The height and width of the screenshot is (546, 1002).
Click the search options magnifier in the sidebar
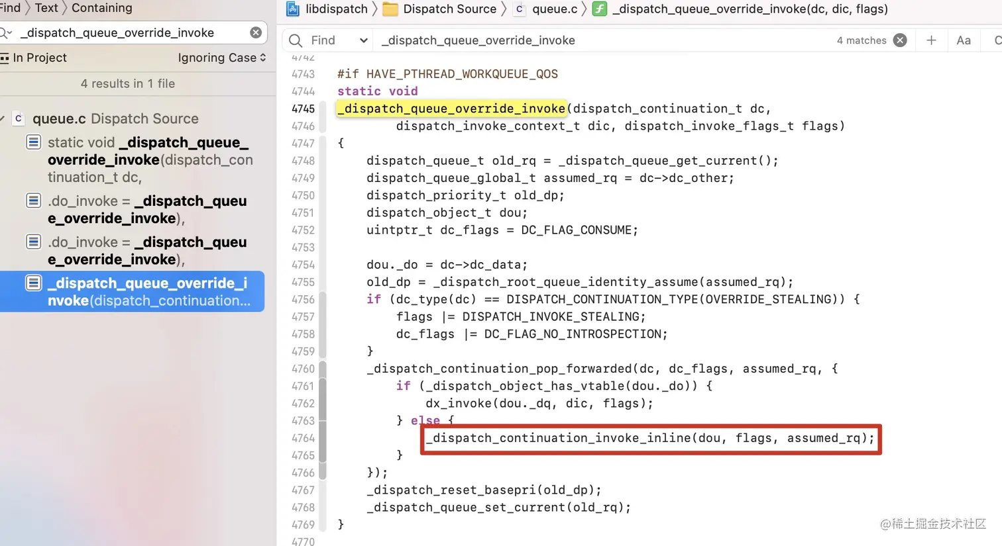[x=7, y=32]
